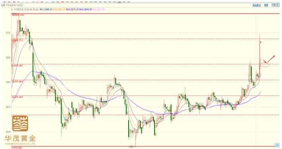
Task: Select the 38.20% 3644 retracement label
Action: 17,97
